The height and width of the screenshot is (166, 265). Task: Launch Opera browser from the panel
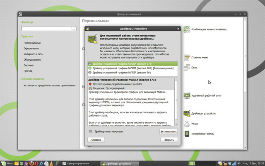tap(36, 164)
